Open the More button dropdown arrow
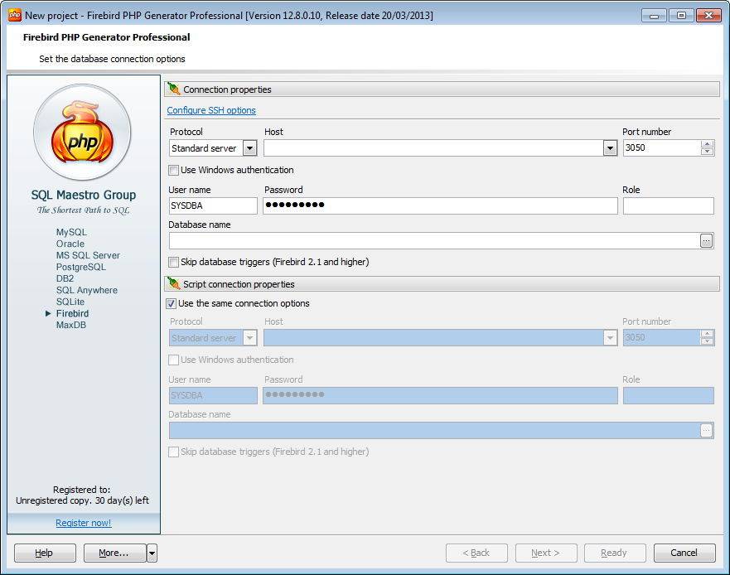Image resolution: width=730 pixels, height=575 pixels. coord(152,553)
